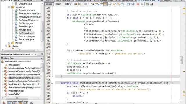The image size is (186, 104).
Task: Find previous occurrence toolbar icon
Action: (97, 4)
